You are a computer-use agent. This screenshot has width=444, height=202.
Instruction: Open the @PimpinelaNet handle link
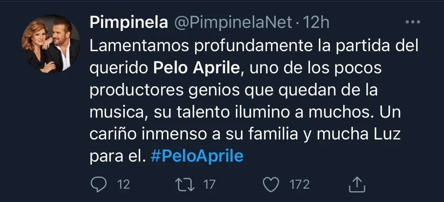coord(233,23)
